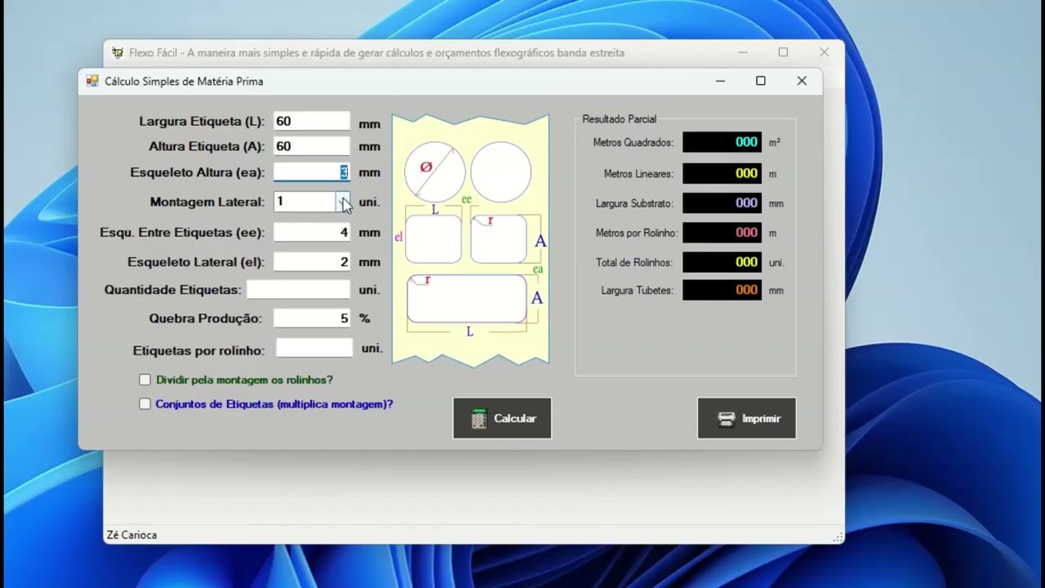Click the 'Metros Quadrados:' label
Image resolution: width=1045 pixels, height=588 pixels.
(x=634, y=143)
